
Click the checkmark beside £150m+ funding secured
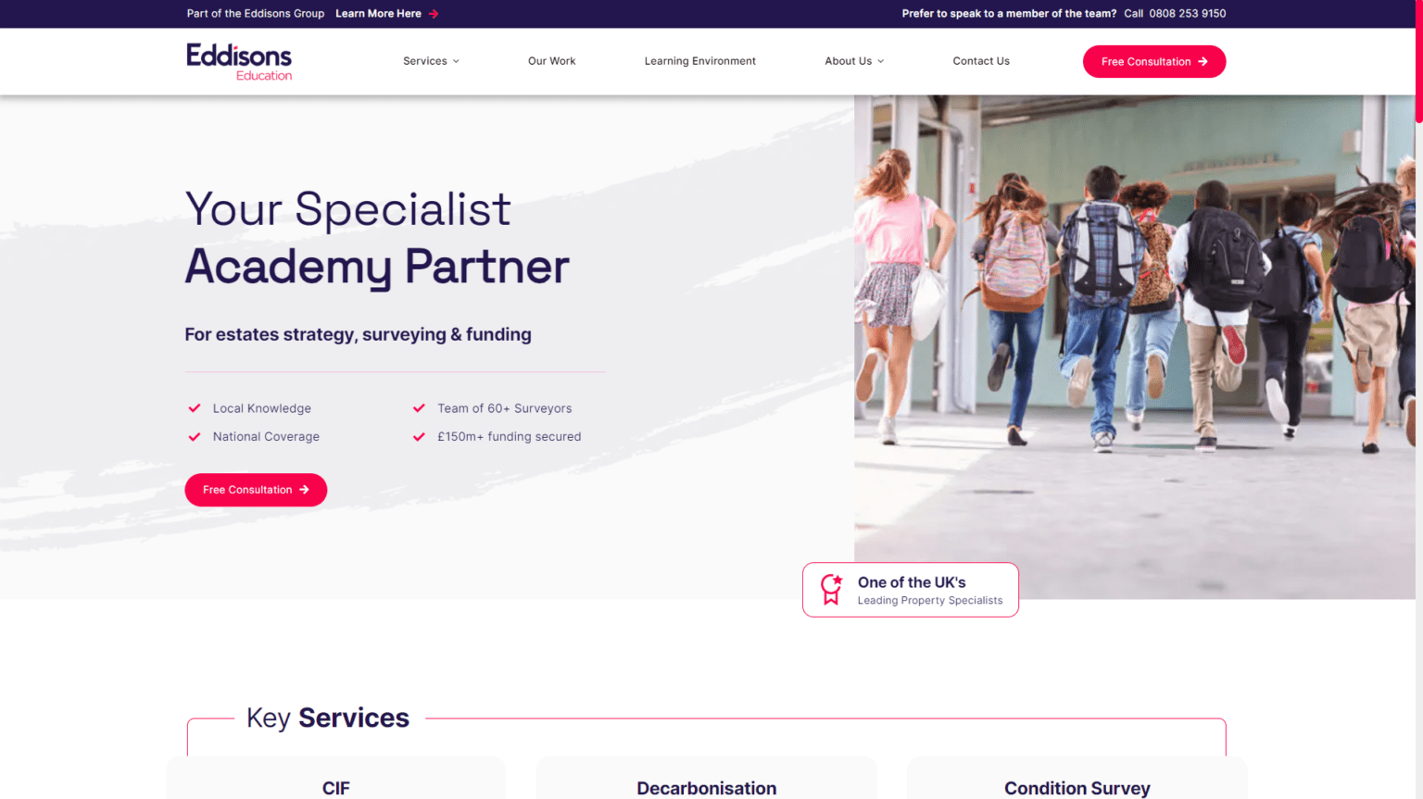pyautogui.click(x=419, y=437)
